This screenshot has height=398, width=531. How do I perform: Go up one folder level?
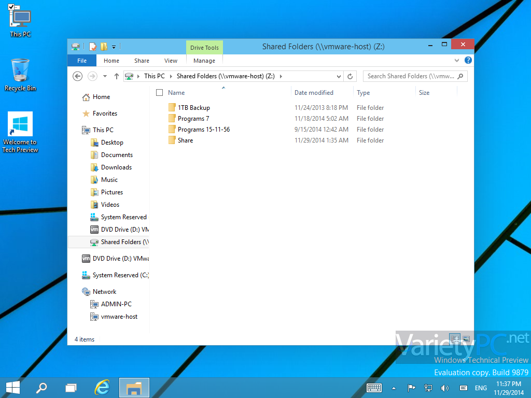pos(117,76)
